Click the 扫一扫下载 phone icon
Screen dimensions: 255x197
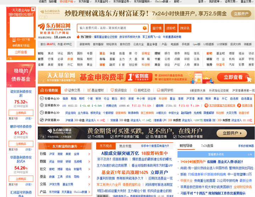pyautogui.click(x=14, y=39)
